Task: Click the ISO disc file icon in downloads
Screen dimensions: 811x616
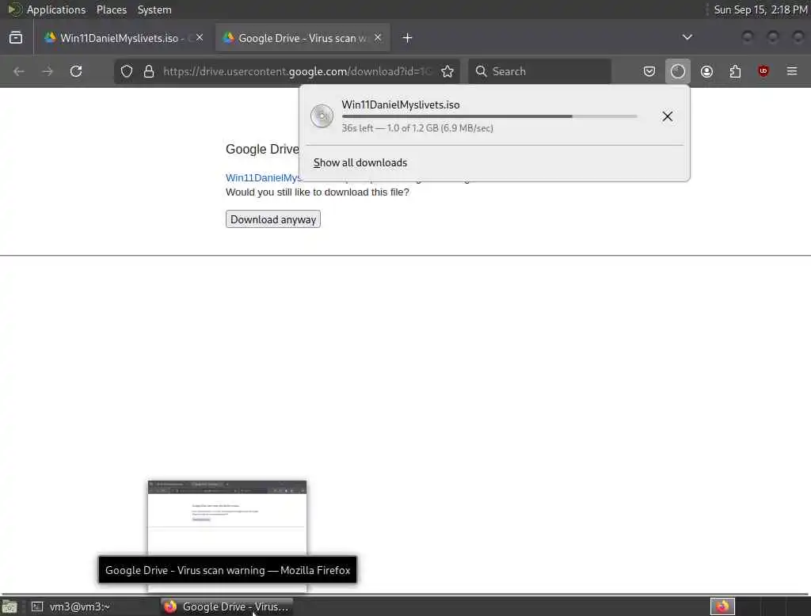Action: [322, 116]
